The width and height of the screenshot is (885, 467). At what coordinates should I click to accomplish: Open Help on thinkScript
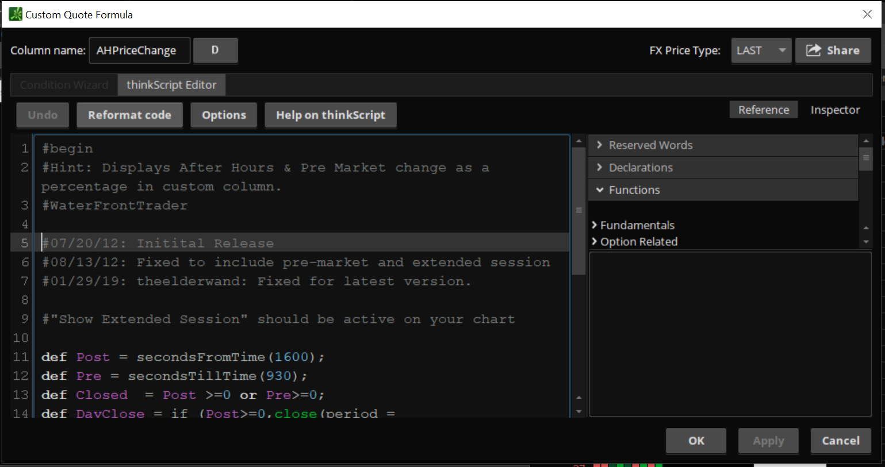pyautogui.click(x=330, y=115)
